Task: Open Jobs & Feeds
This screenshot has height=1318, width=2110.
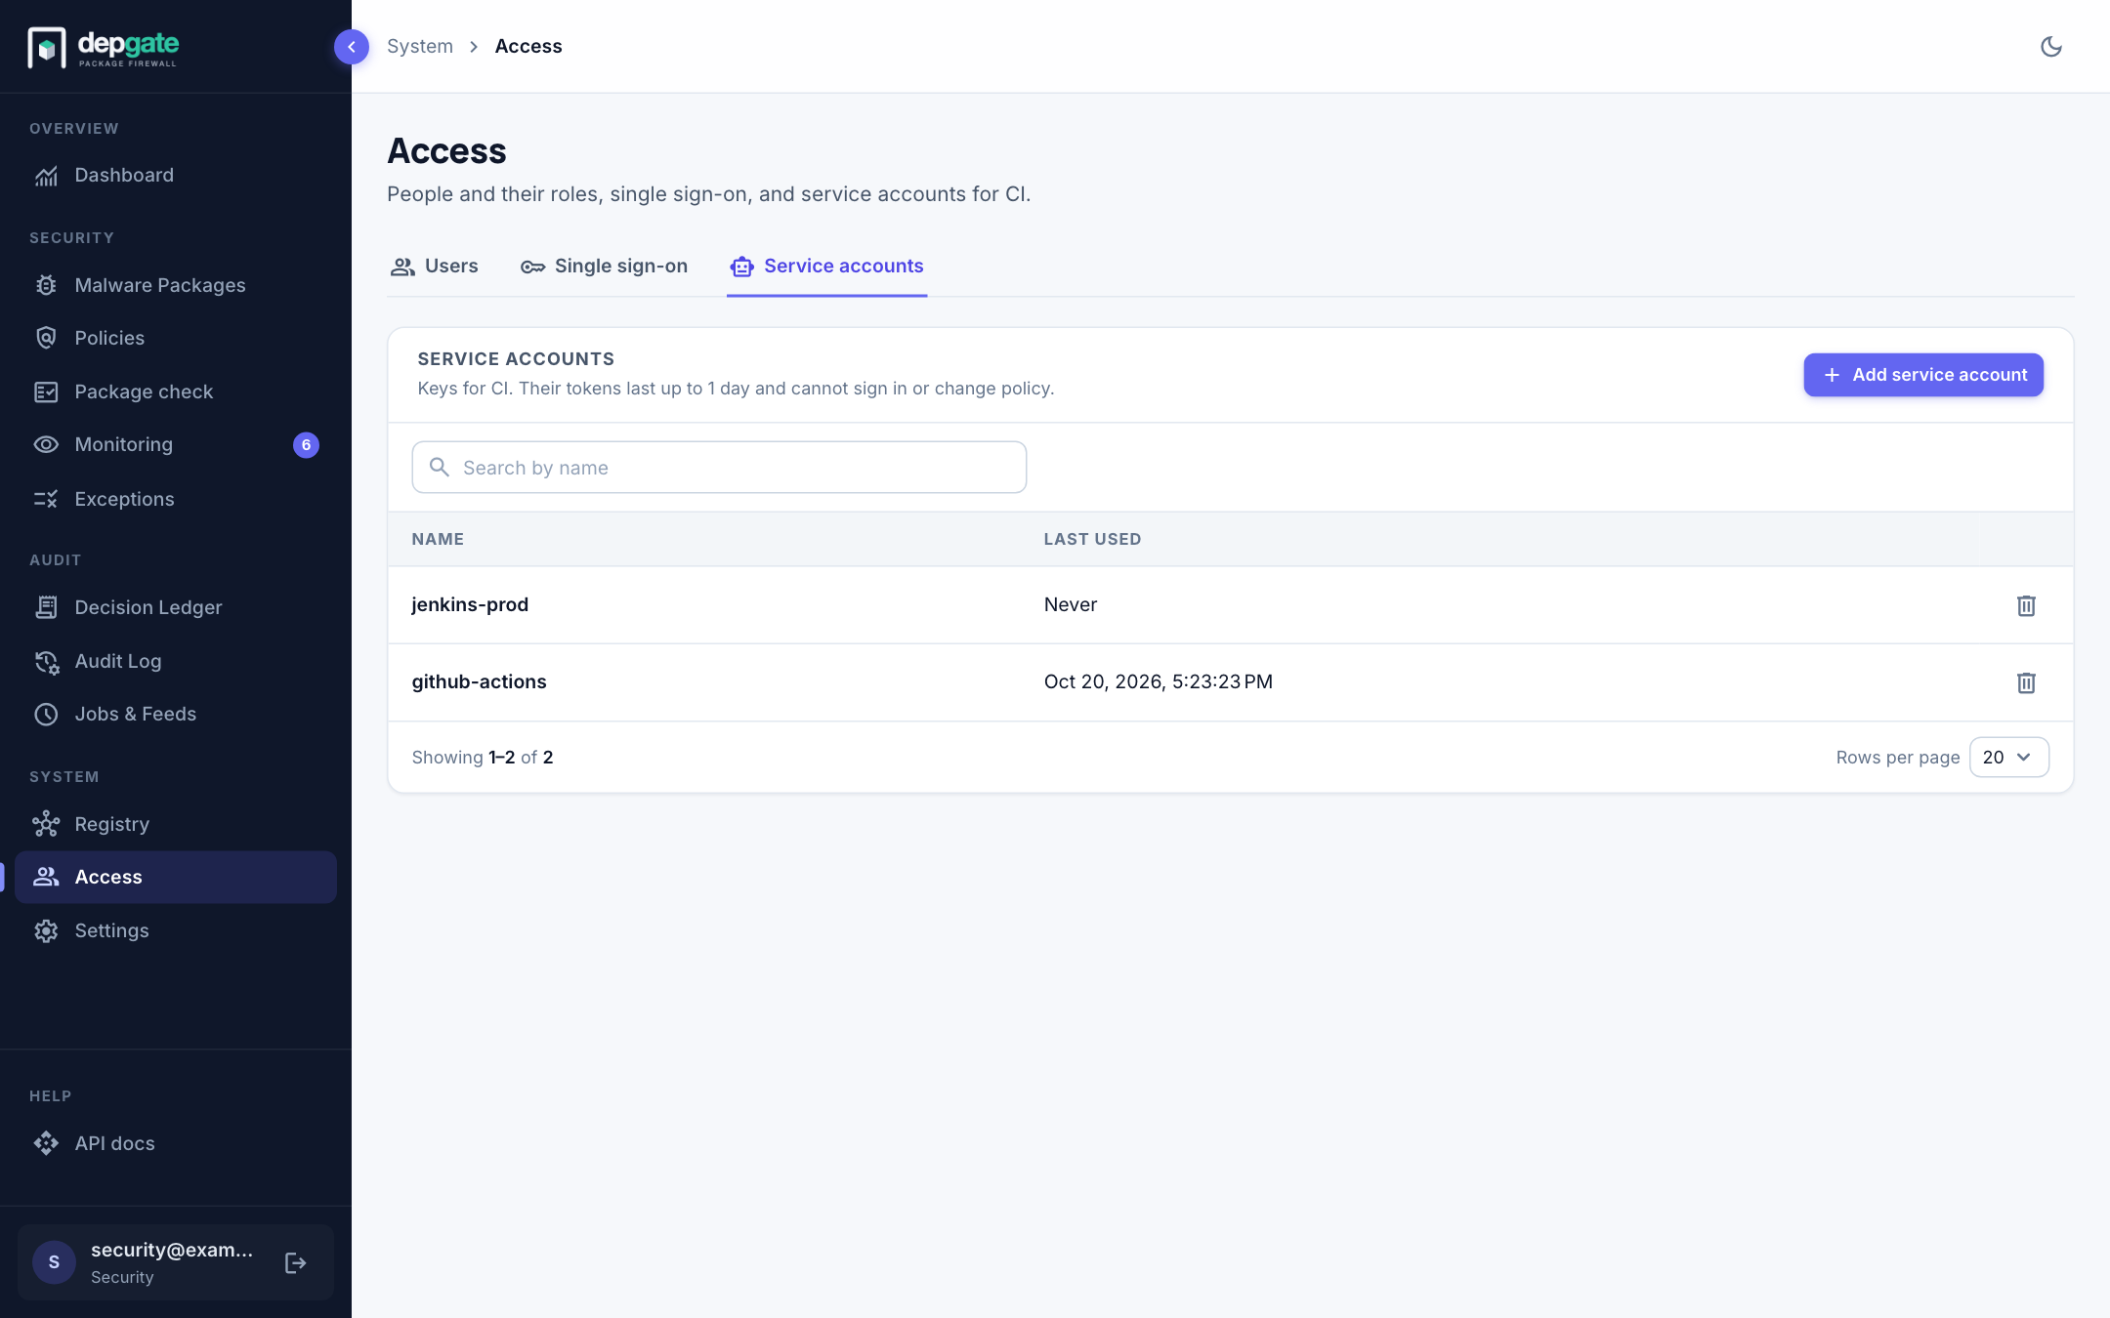Action: click(x=176, y=714)
